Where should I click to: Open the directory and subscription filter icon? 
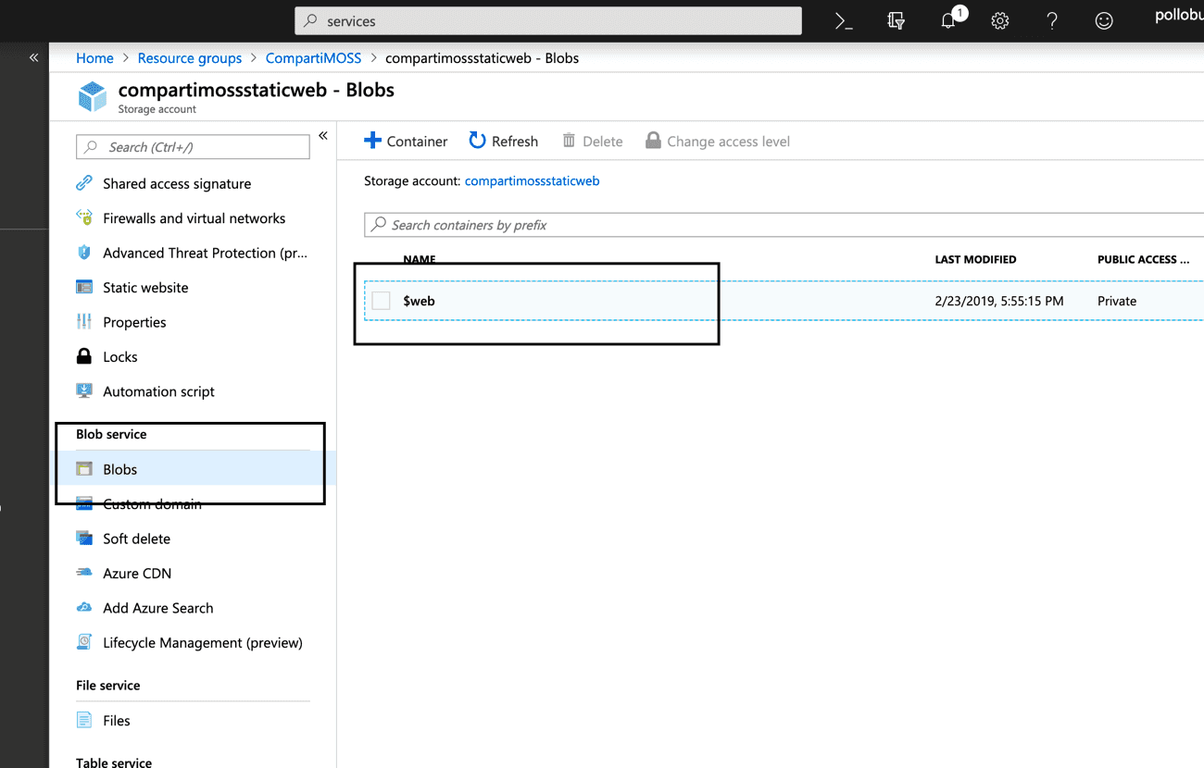(x=896, y=21)
